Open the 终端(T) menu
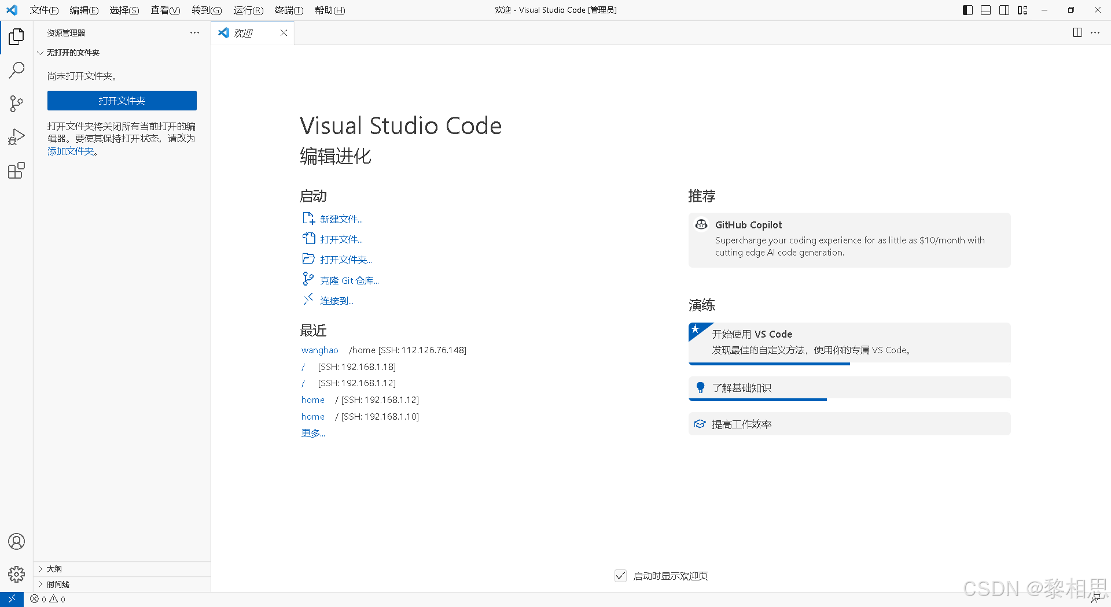1111x607 pixels. pos(289,10)
